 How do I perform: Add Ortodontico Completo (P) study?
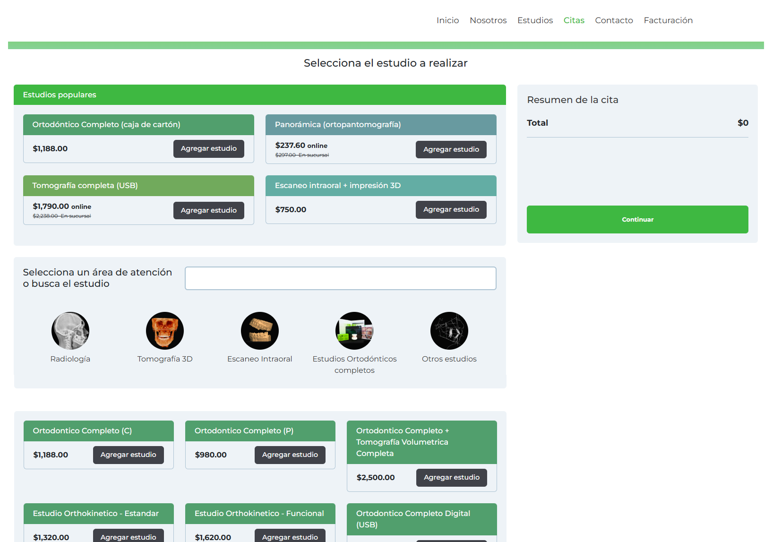click(x=290, y=455)
